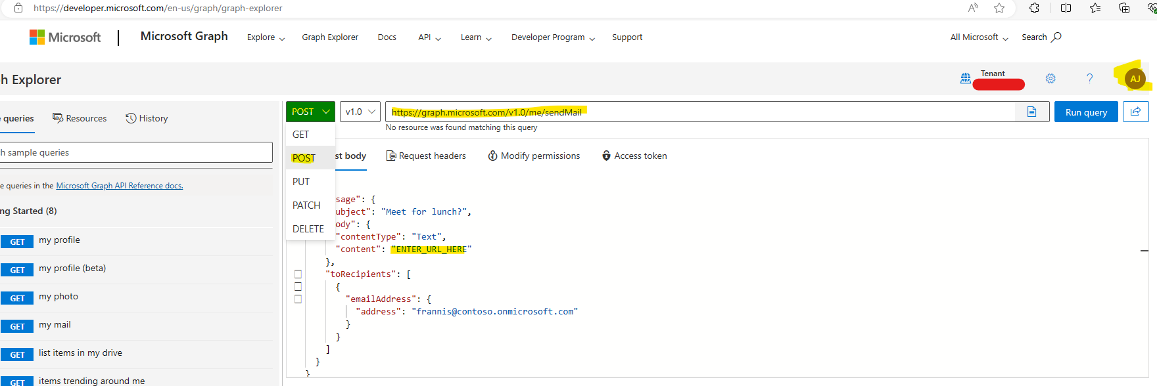Expand the Learn menu
Screen dimensions: 1157x386
point(476,37)
